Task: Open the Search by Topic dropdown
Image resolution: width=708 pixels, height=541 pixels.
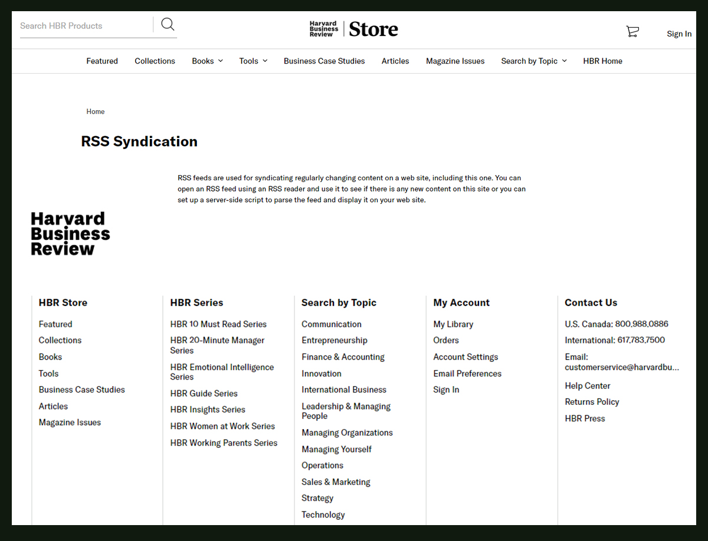Action: (x=529, y=61)
